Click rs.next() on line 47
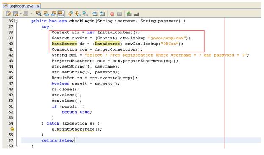Viewport: 264px width, 155px height. click(x=106, y=84)
